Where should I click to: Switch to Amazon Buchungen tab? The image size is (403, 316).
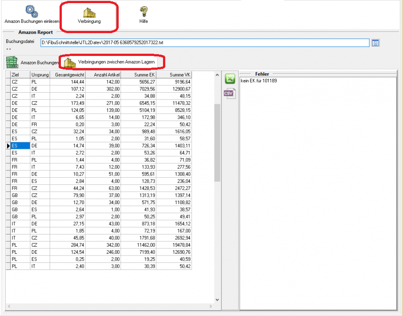pyautogui.click(x=32, y=63)
